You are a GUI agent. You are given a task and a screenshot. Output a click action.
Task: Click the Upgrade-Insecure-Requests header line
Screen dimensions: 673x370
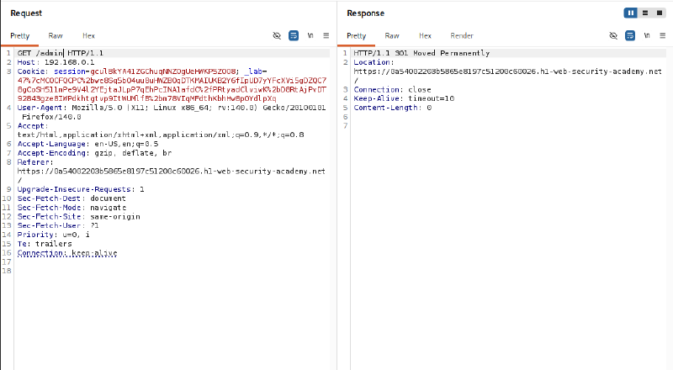(81, 189)
